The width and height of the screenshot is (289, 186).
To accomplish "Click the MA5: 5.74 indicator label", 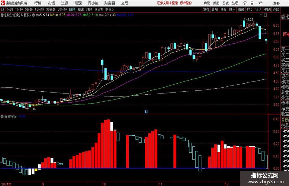I will (x=43, y=15).
